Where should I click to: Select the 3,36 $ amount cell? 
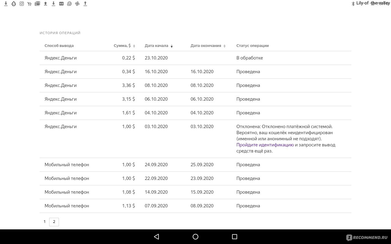(x=129, y=85)
